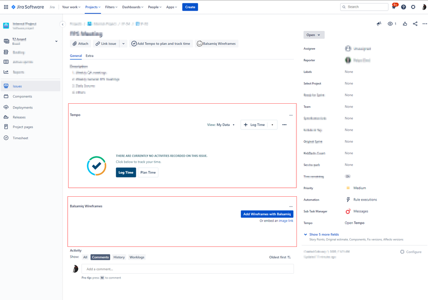Screen dimensions: 428x300
Task: Toggle the Oldest first sort order
Action: [280, 257]
